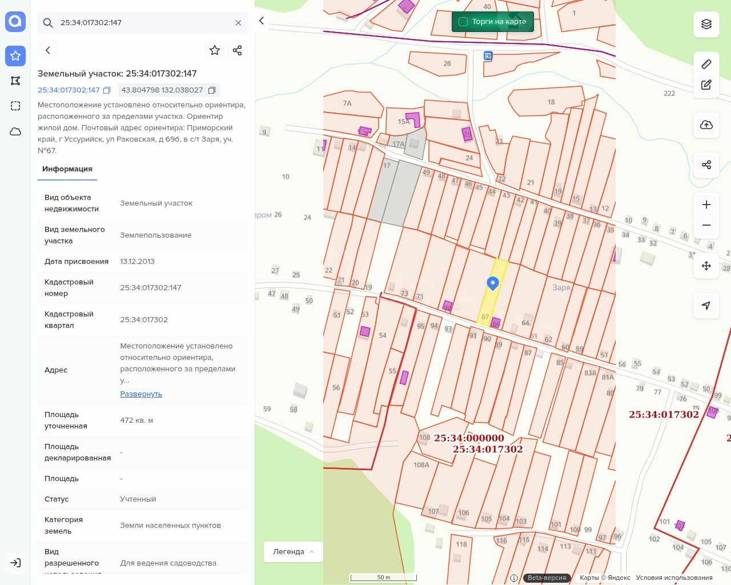Collapse the left information sidebar
731x585 pixels.
tap(262, 21)
